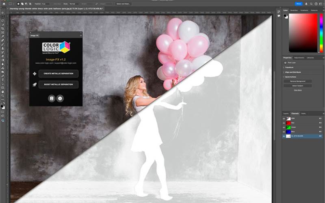Switch to the Paths tab
This screenshot has width=325, height=203.
tap(303, 114)
